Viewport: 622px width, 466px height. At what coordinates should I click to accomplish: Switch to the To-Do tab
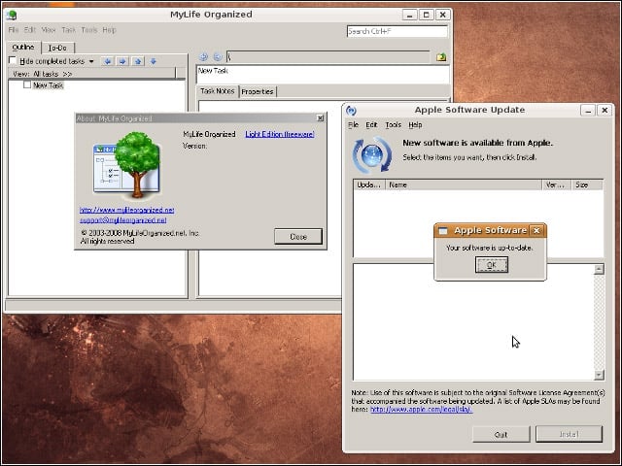(x=57, y=48)
